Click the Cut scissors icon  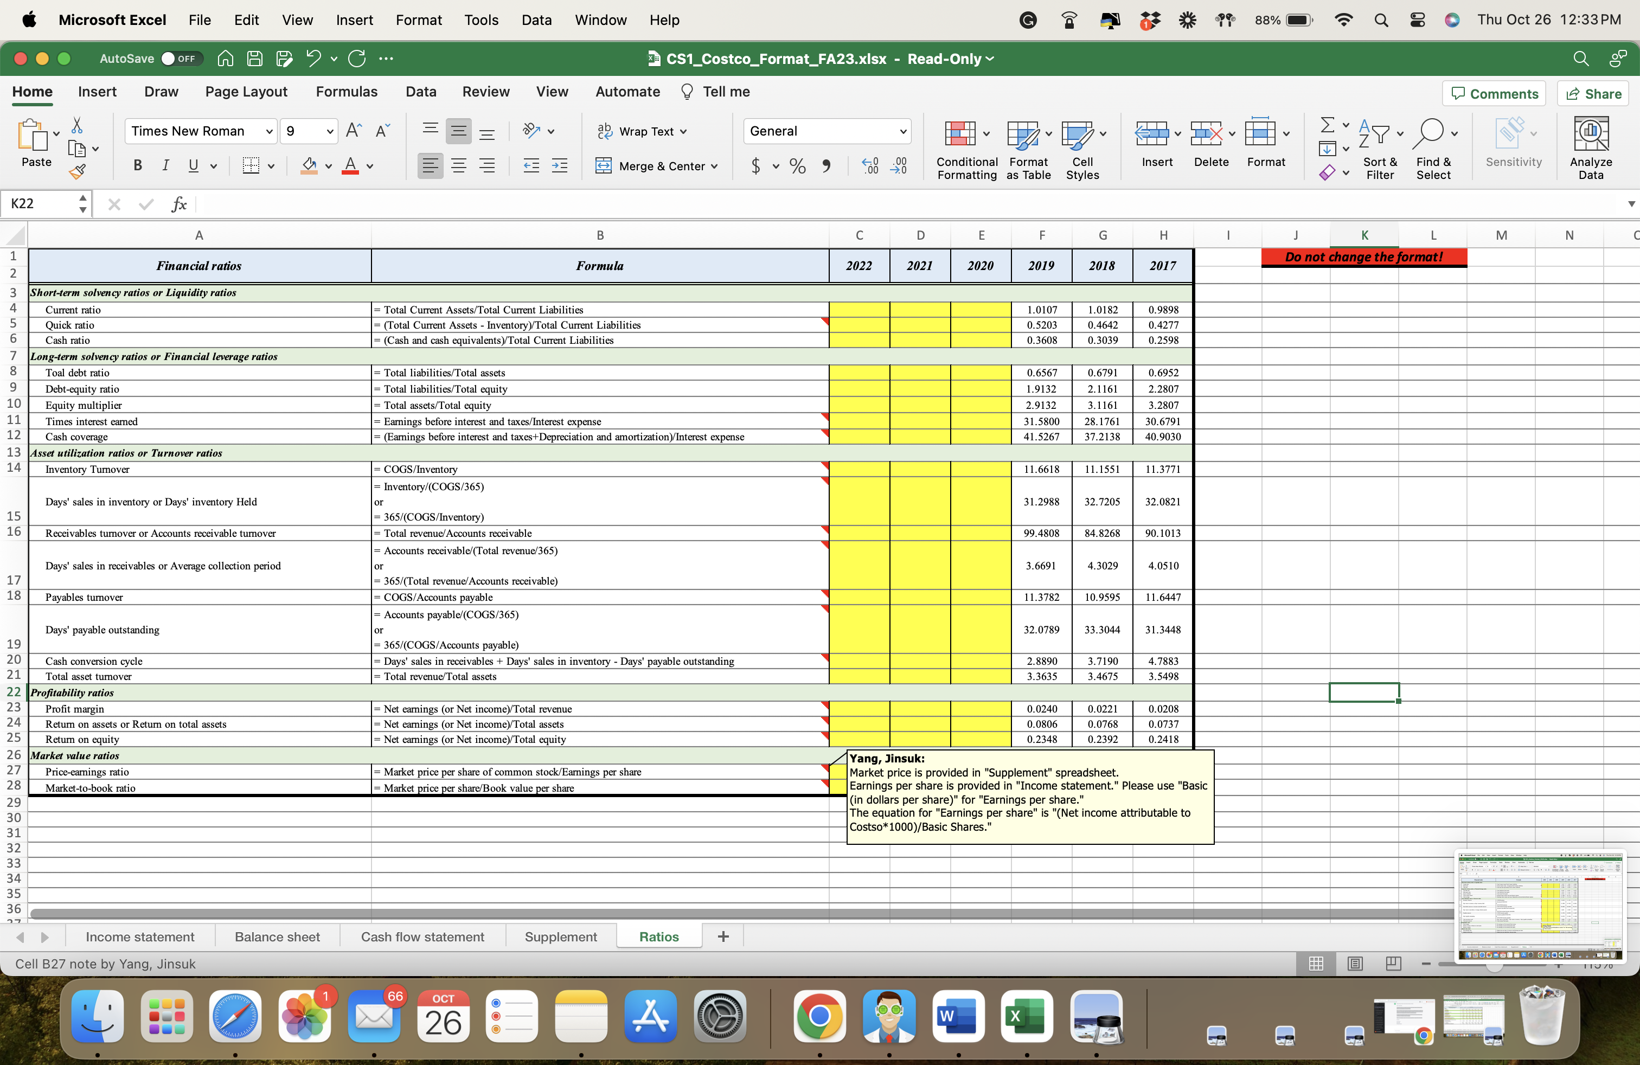(76, 125)
